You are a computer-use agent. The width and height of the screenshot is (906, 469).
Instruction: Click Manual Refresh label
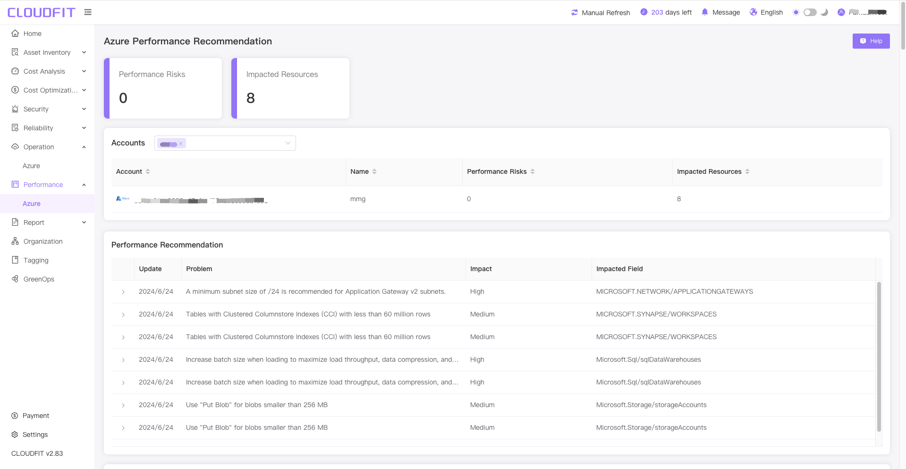click(606, 13)
